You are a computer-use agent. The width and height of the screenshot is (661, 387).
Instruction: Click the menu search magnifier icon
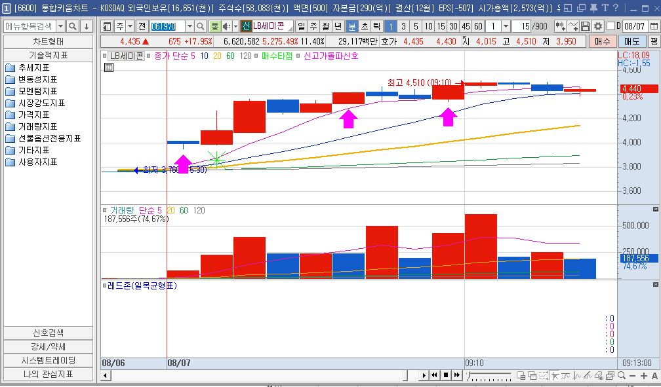click(x=73, y=27)
